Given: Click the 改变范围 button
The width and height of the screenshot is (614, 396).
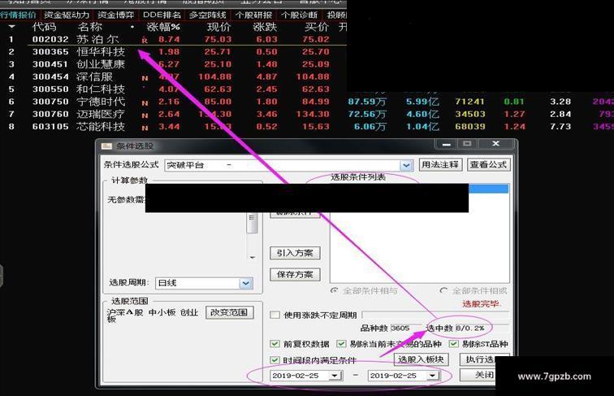Looking at the screenshot, I should coord(229,312).
